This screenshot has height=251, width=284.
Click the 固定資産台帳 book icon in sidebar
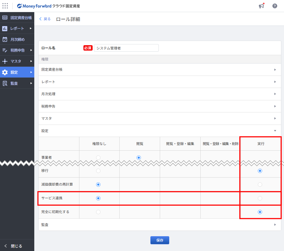(5, 18)
